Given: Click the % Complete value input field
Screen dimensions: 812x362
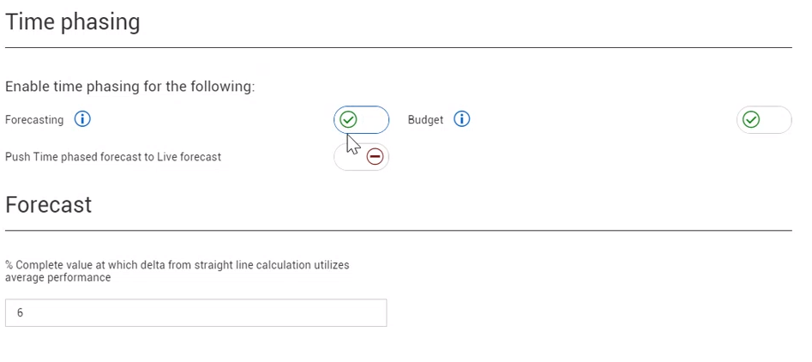Looking at the screenshot, I should pyautogui.click(x=195, y=313).
